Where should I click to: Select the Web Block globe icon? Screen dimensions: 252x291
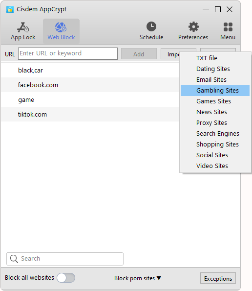(x=61, y=27)
